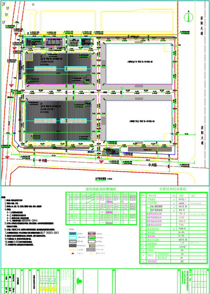The width and height of the screenshot is (210, 294).
Task: Select the yellow arrow entrance legend marker
Action: pyautogui.click(x=92, y=253)
